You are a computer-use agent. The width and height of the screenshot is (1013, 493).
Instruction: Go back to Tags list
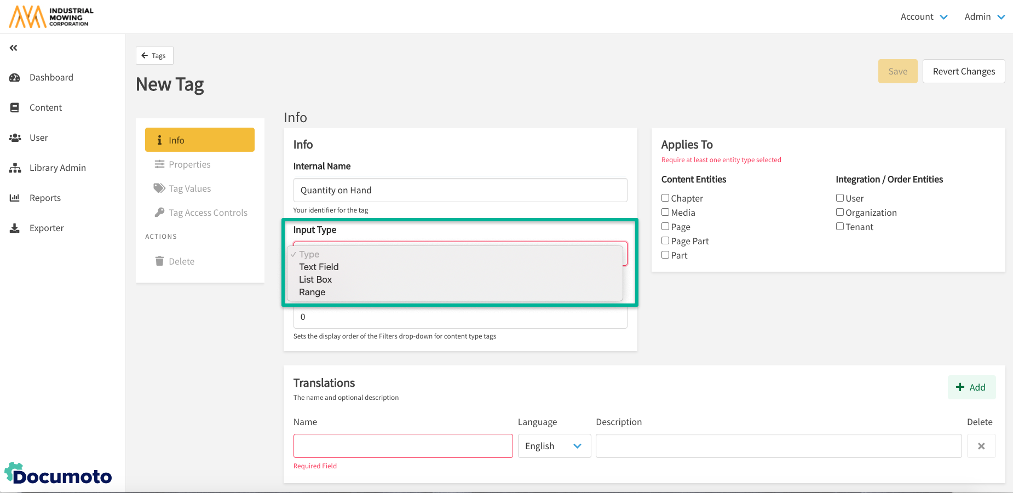coord(154,56)
